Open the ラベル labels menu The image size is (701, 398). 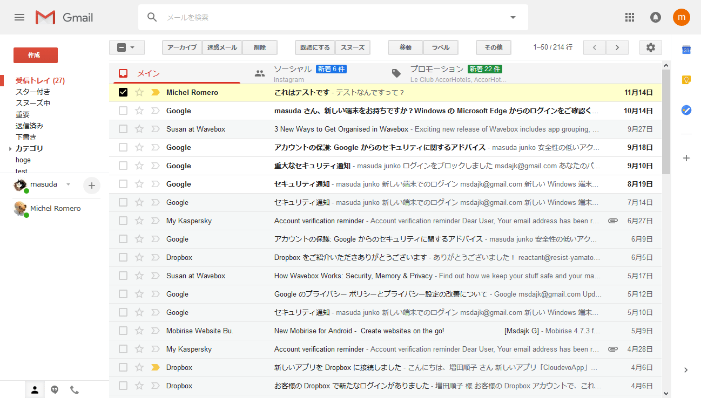pos(441,47)
